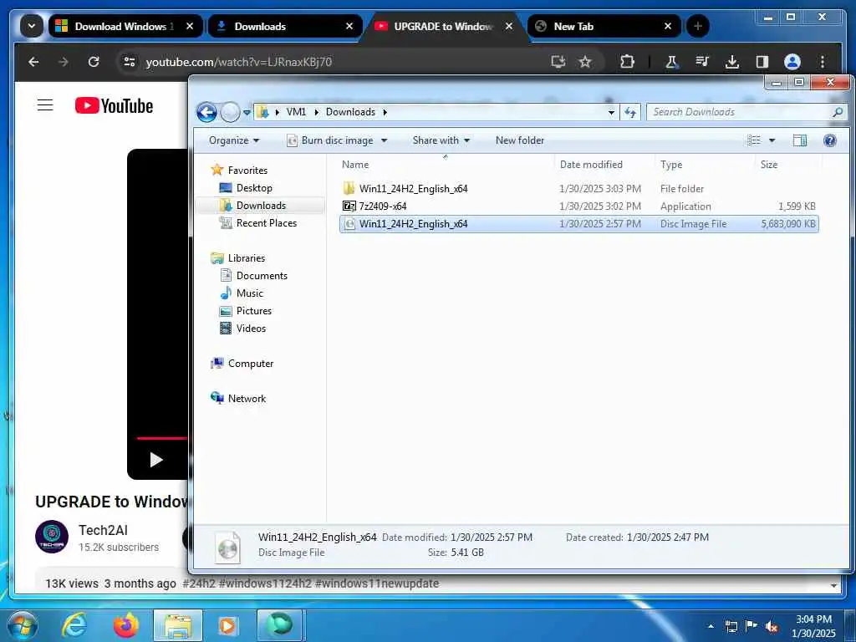Viewport: 856px width, 642px height.
Task: Open the Tech2AI channel avatar
Action: coord(52,537)
